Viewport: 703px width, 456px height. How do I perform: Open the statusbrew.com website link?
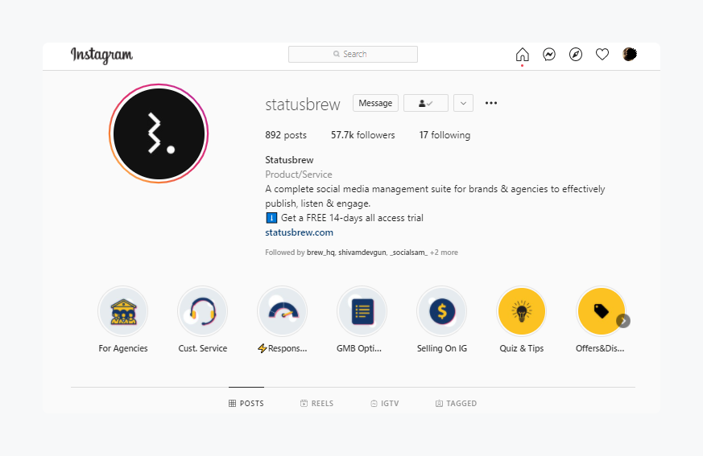coord(299,232)
